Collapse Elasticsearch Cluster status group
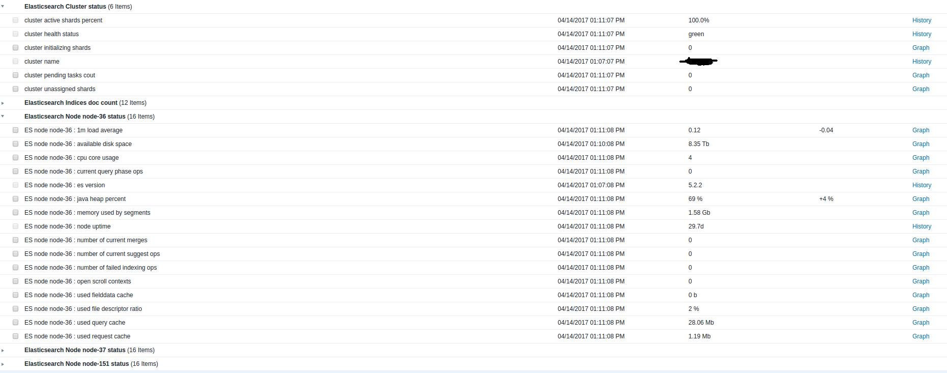This screenshot has height=373, width=947. 3,6
